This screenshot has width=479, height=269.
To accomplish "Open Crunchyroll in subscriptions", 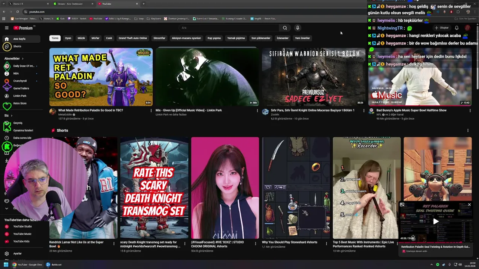I will pyautogui.click(x=20, y=81).
